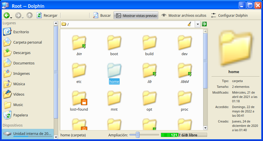The image size is (263, 141).
Task: Toggle Mostrar archivos ocultos
Action: 184,15
